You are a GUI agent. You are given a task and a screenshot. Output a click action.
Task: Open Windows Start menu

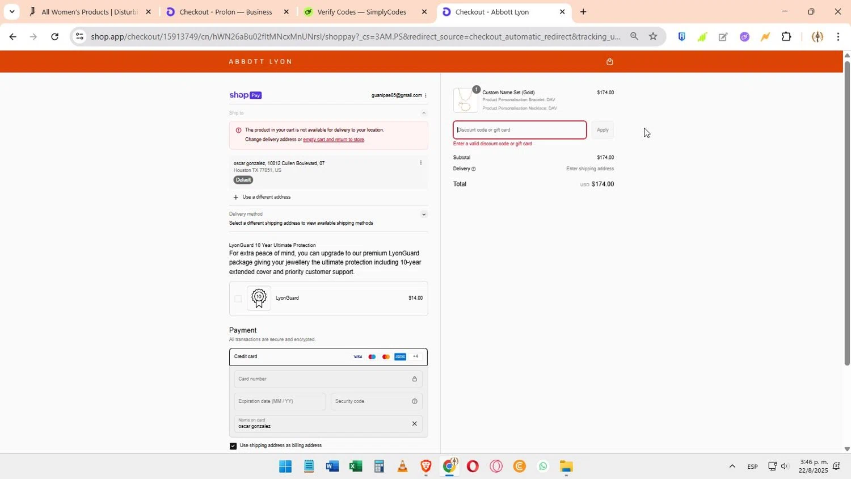(x=285, y=467)
